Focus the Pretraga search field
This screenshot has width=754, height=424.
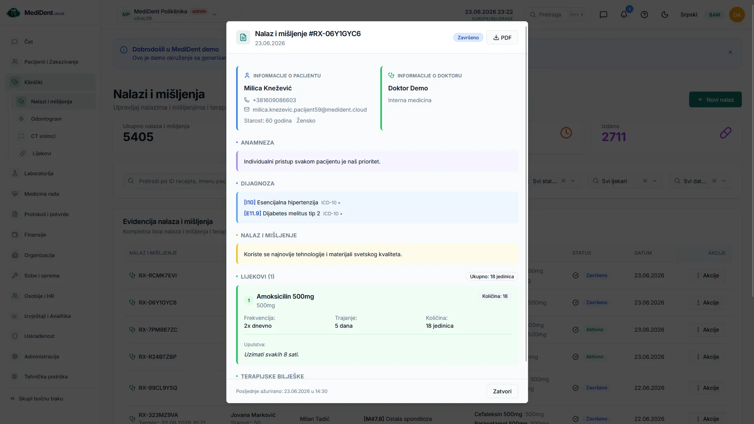click(557, 15)
